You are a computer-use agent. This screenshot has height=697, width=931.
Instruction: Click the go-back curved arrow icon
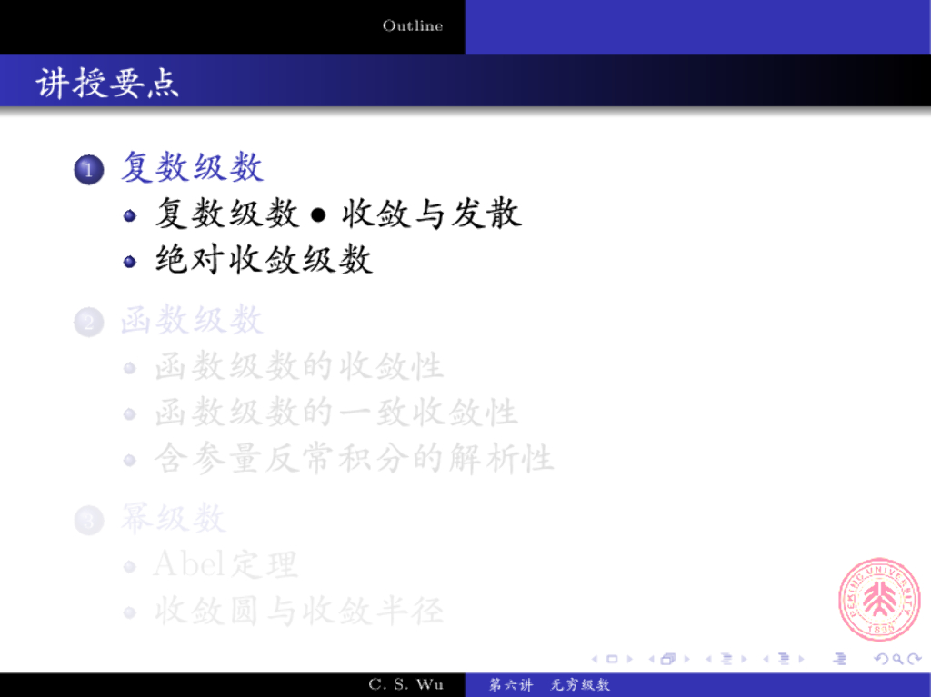tap(882, 659)
